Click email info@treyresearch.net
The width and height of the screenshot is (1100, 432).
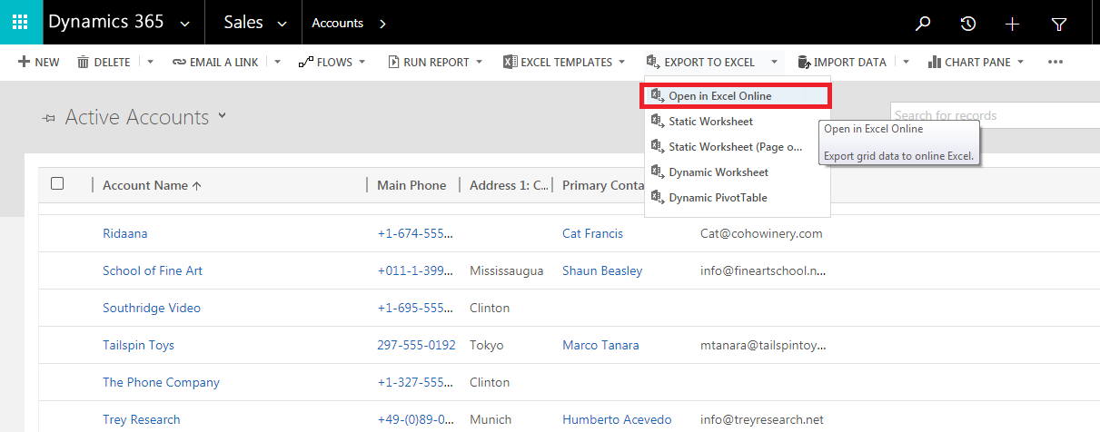[x=760, y=419]
